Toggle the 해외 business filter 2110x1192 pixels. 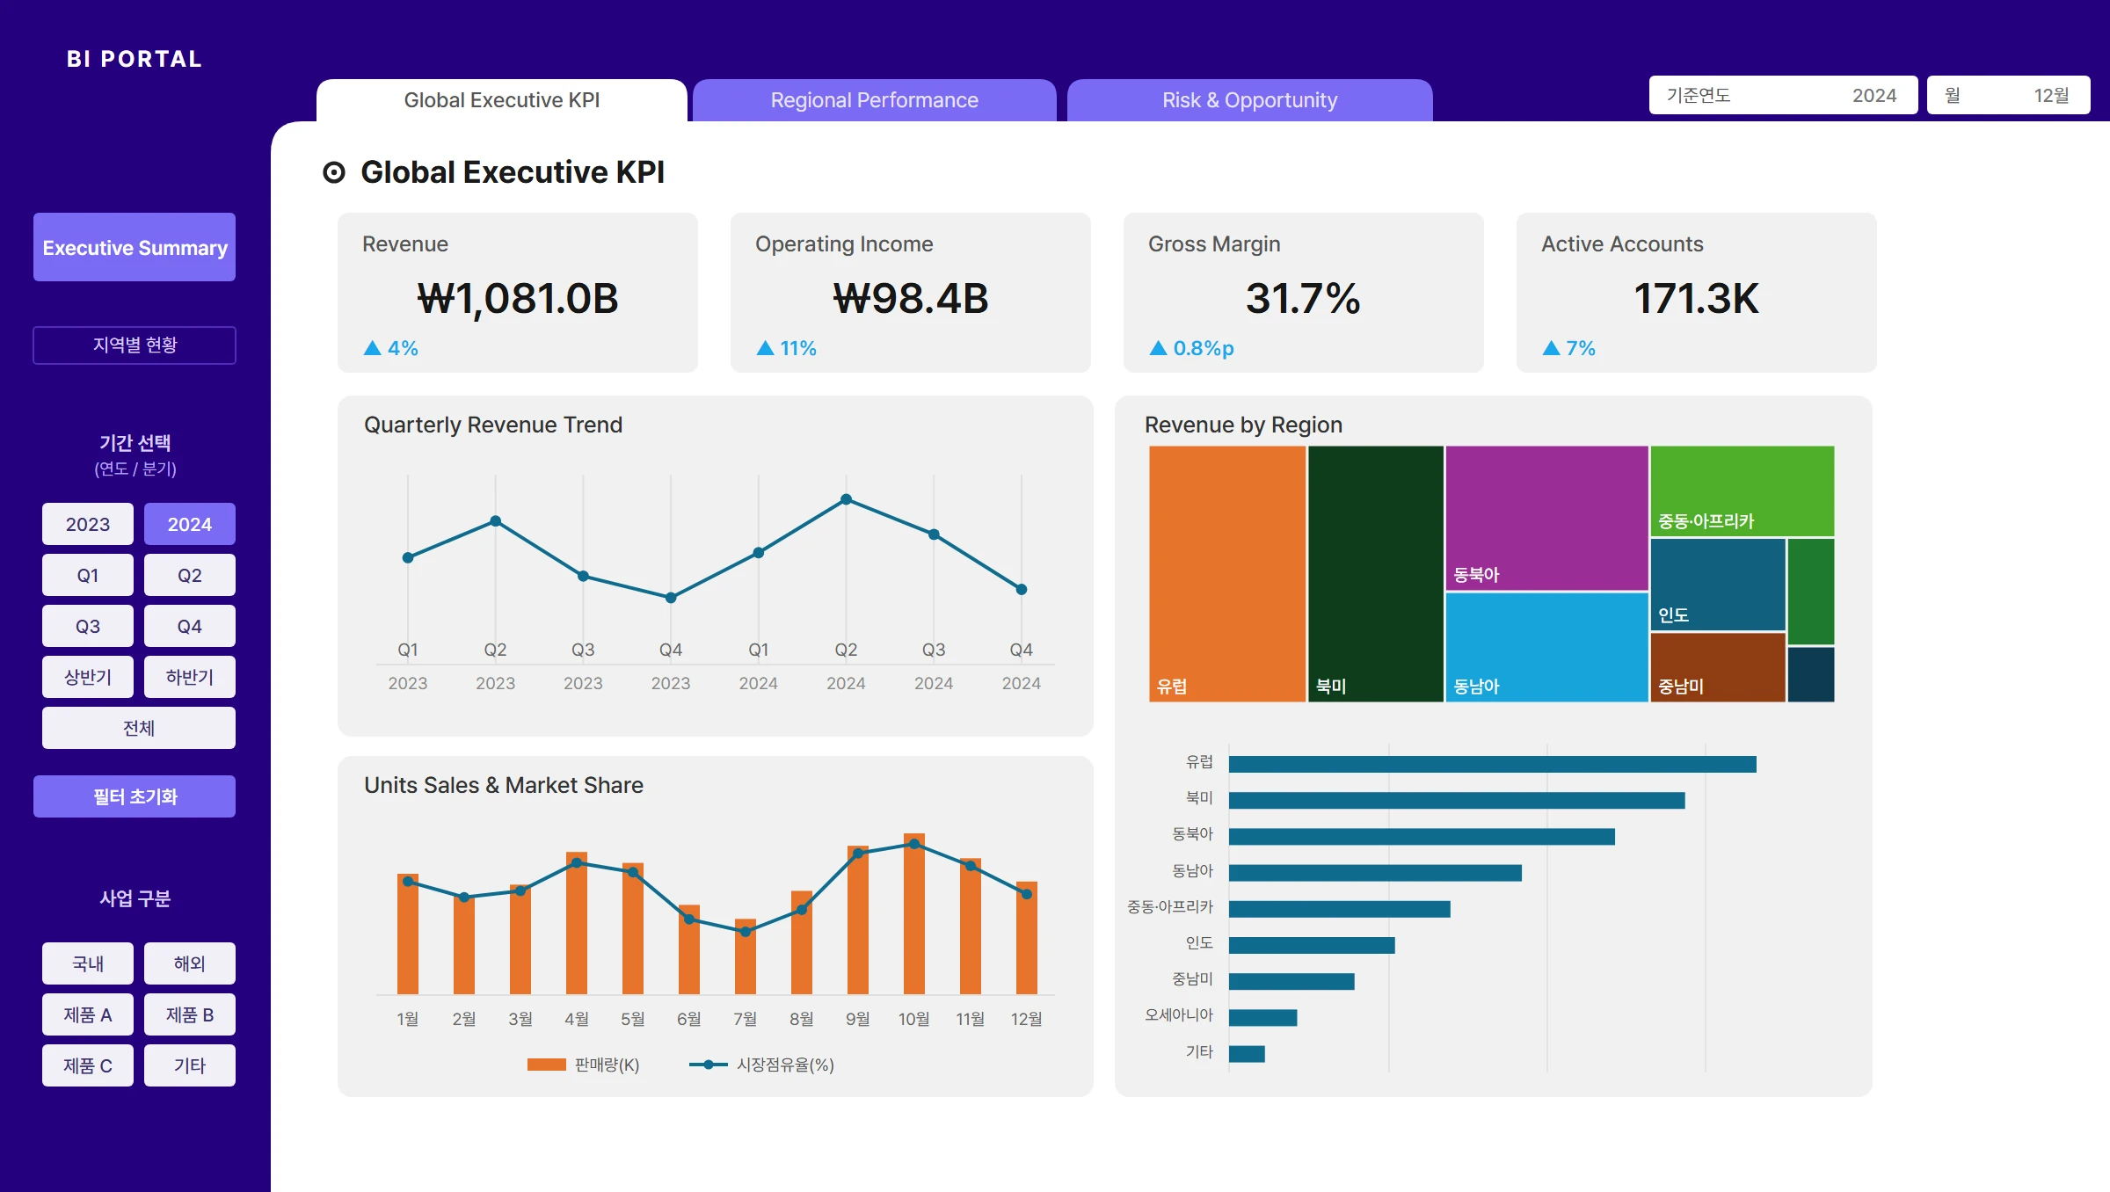click(x=190, y=963)
